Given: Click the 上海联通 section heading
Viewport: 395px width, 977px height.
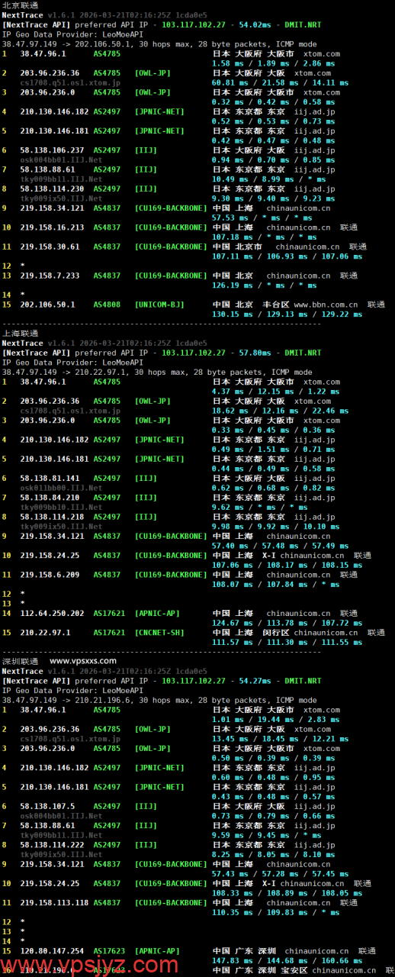Looking at the screenshot, I should [20, 334].
